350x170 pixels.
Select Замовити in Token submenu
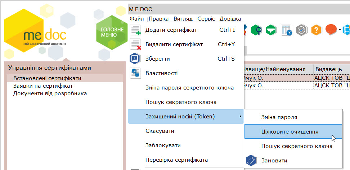coord(293,161)
